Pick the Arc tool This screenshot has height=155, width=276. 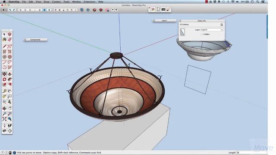pyautogui.click(x=4, y=62)
